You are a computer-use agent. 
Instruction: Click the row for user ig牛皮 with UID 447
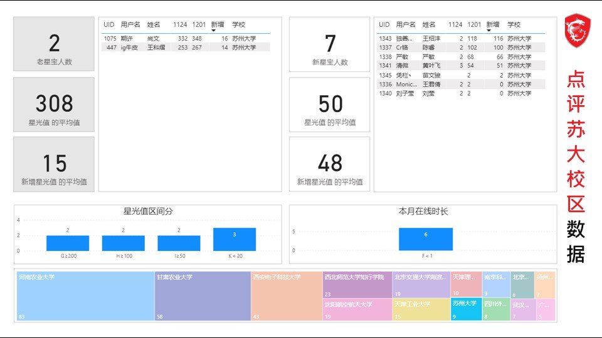pyautogui.click(x=186, y=48)
